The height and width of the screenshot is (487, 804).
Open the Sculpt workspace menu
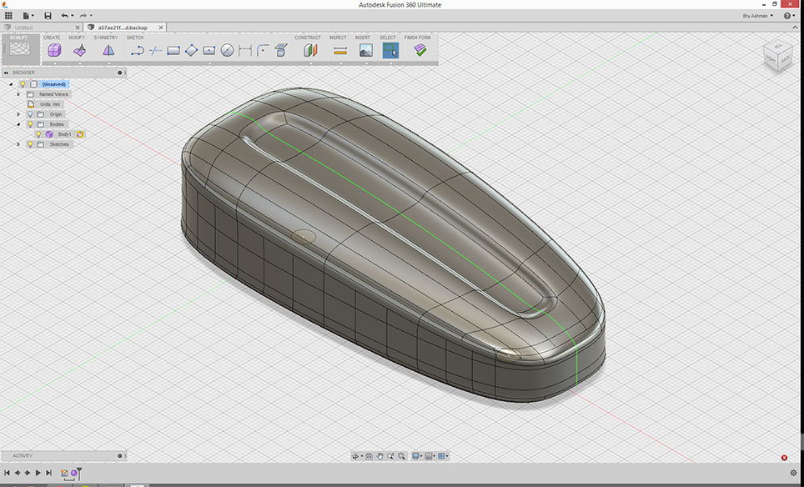19,49
